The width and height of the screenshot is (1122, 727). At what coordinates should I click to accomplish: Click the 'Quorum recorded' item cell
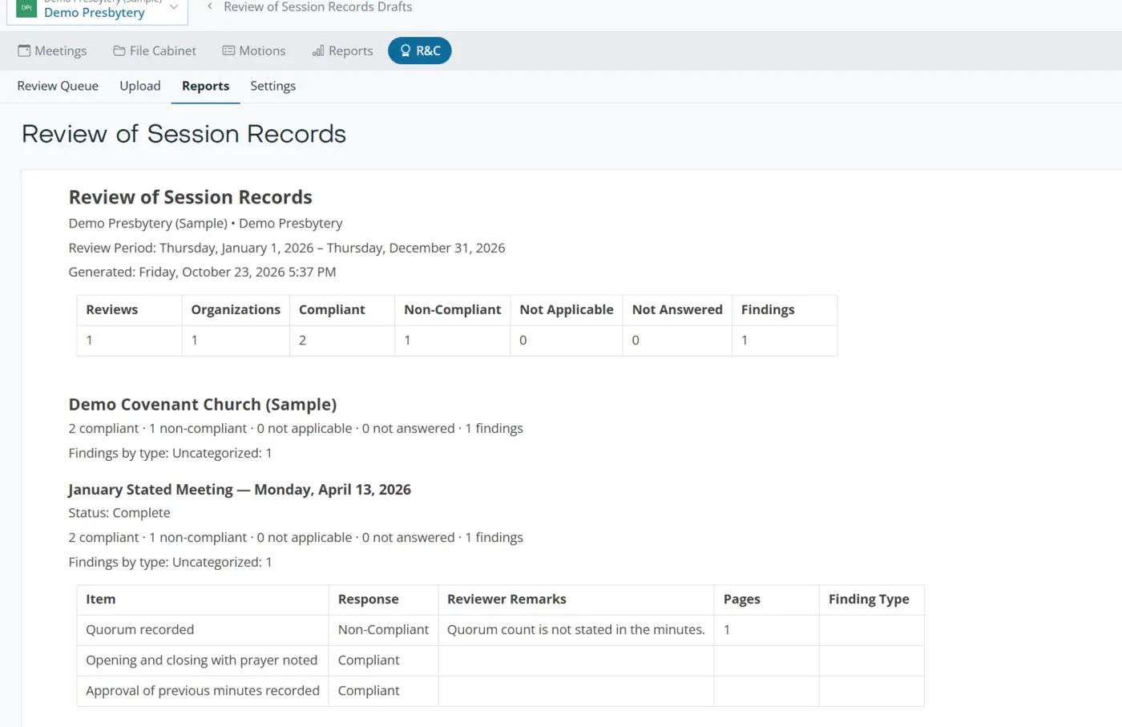(x=203, y=630)
